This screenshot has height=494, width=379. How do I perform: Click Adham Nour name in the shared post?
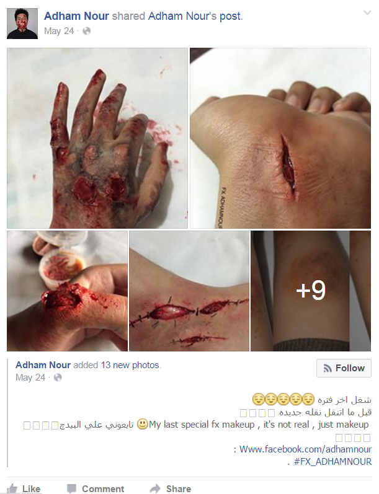(43, 365)
